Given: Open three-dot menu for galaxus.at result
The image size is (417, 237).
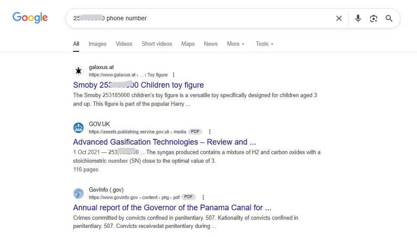Looking at the screenshot, I should coord(174,75).
